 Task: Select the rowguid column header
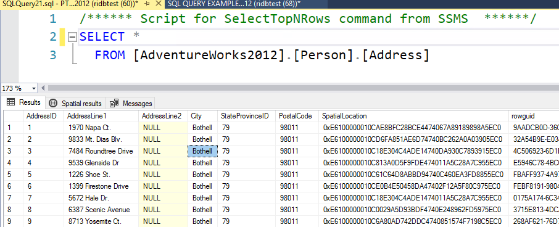534,116
